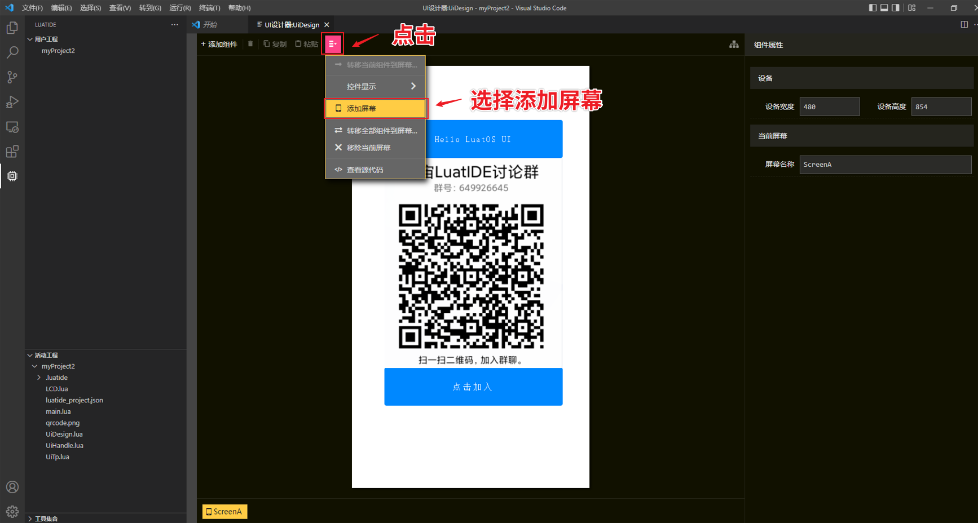Select the ScreenA tab at the bottom
978x523 pixels.
pyautogui.click(x=224, y=511)
